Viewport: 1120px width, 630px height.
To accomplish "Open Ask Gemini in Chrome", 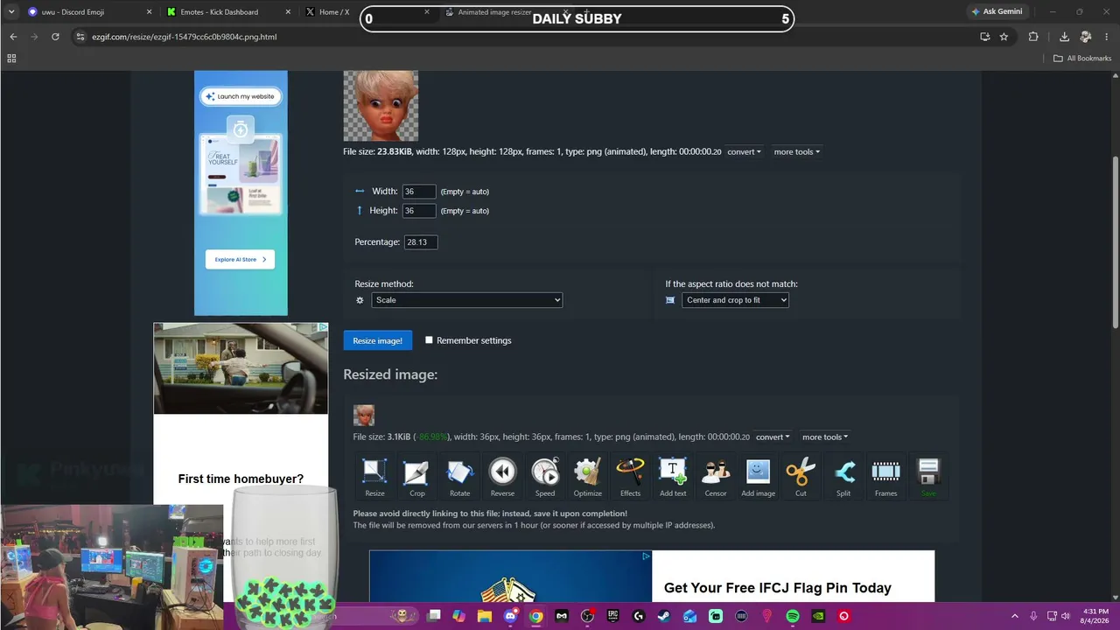I will pos(997,11).
